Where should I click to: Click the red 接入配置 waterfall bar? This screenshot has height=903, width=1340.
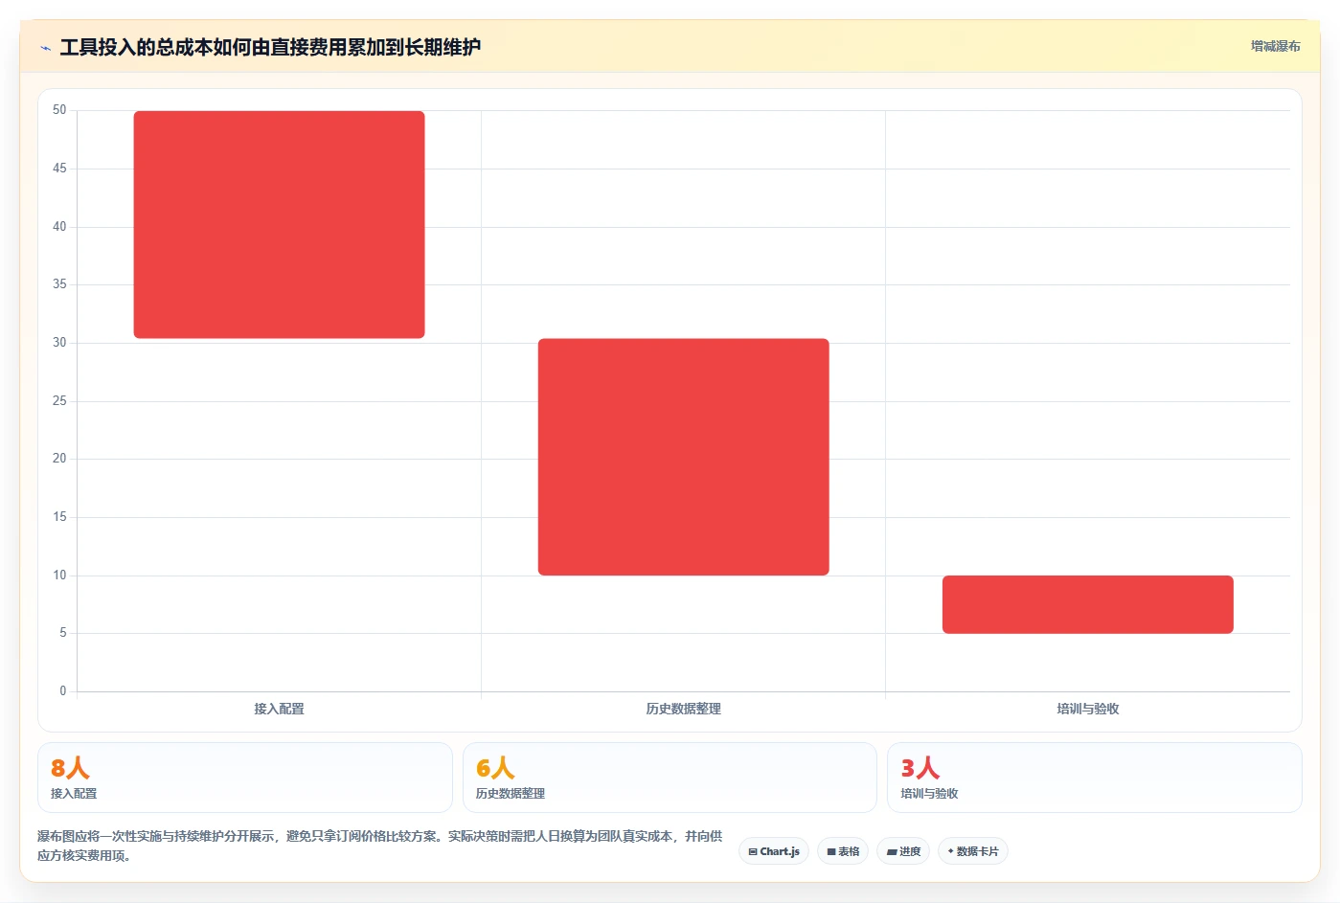tap(279, 225)
